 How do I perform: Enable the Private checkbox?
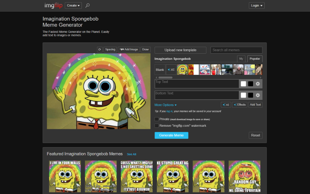point(157,119)
